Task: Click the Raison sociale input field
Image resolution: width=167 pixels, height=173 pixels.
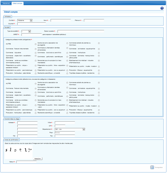Action: [81, 31]
